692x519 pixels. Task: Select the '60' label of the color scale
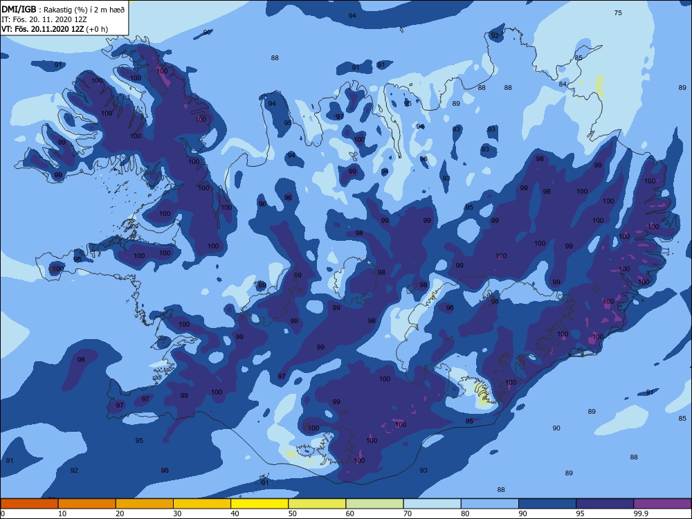pos(350,513)
